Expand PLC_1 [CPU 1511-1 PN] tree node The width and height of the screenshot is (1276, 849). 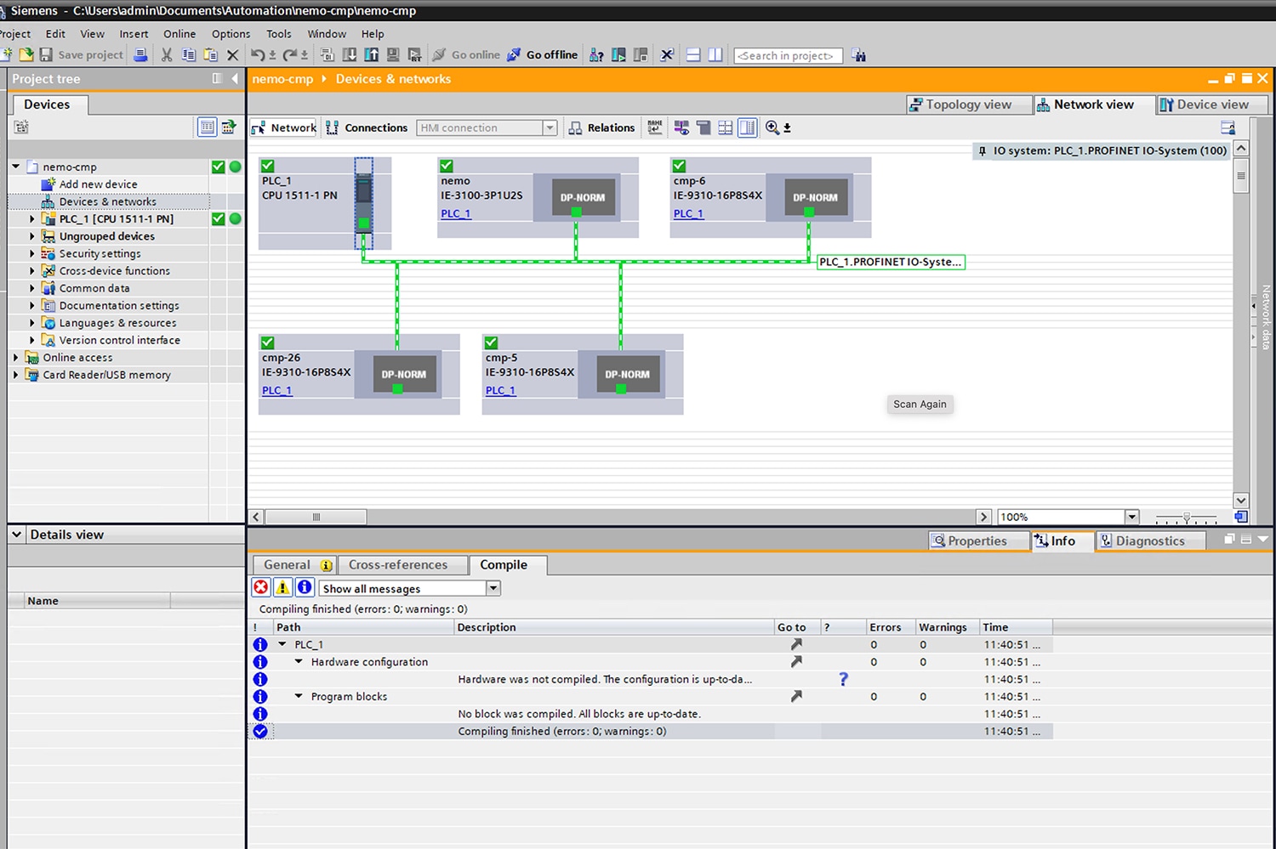point(32,218)
